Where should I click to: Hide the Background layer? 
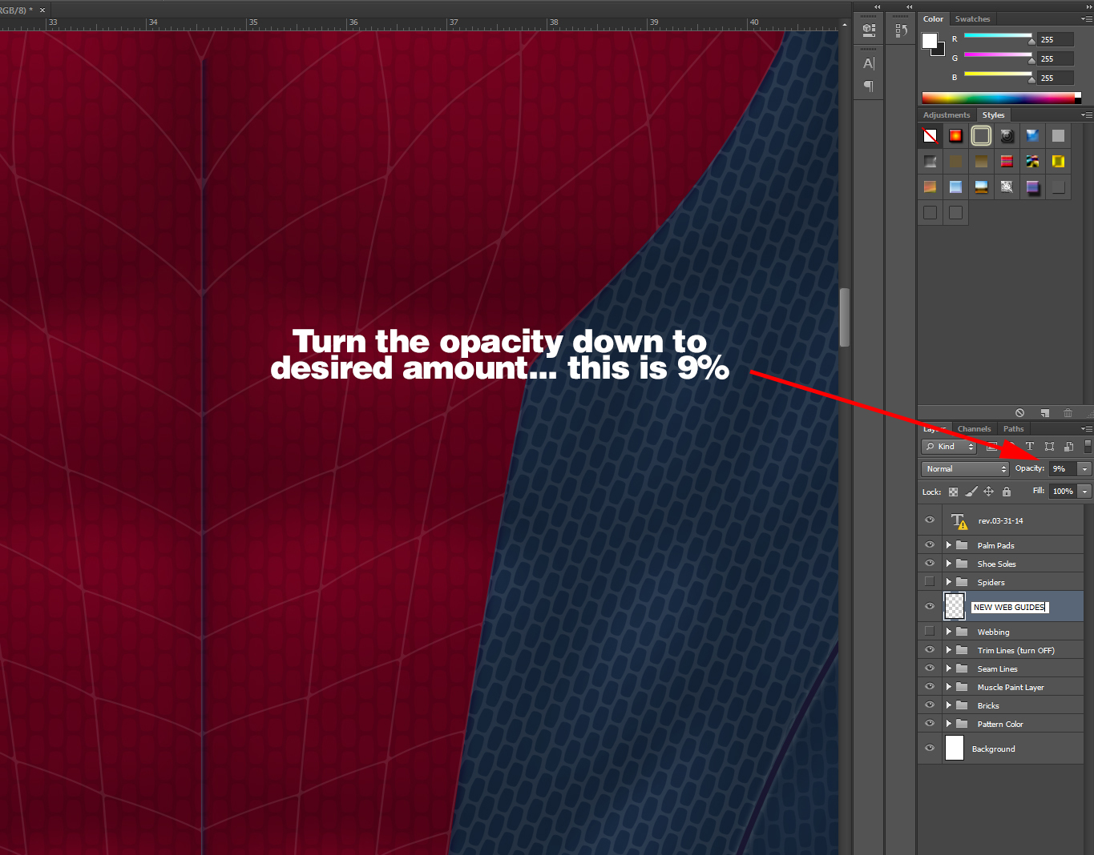tap(930, 749)
